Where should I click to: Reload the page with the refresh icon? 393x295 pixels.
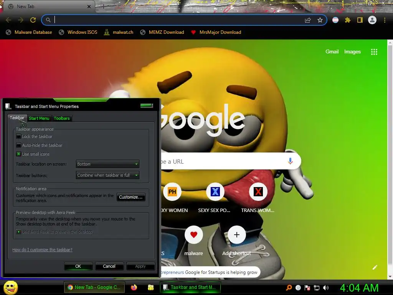coord(33,20)
